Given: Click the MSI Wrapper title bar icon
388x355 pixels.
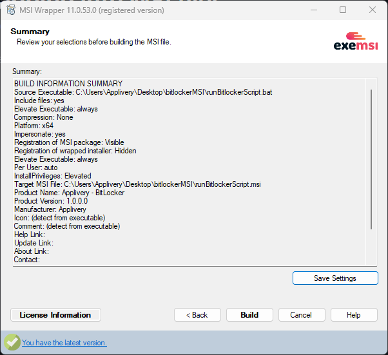Looking at the screenshot, I should coord(11,10).
